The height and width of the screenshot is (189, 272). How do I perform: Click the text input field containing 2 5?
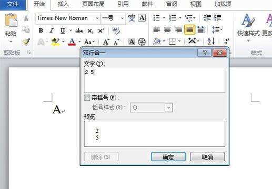[155, 80]
